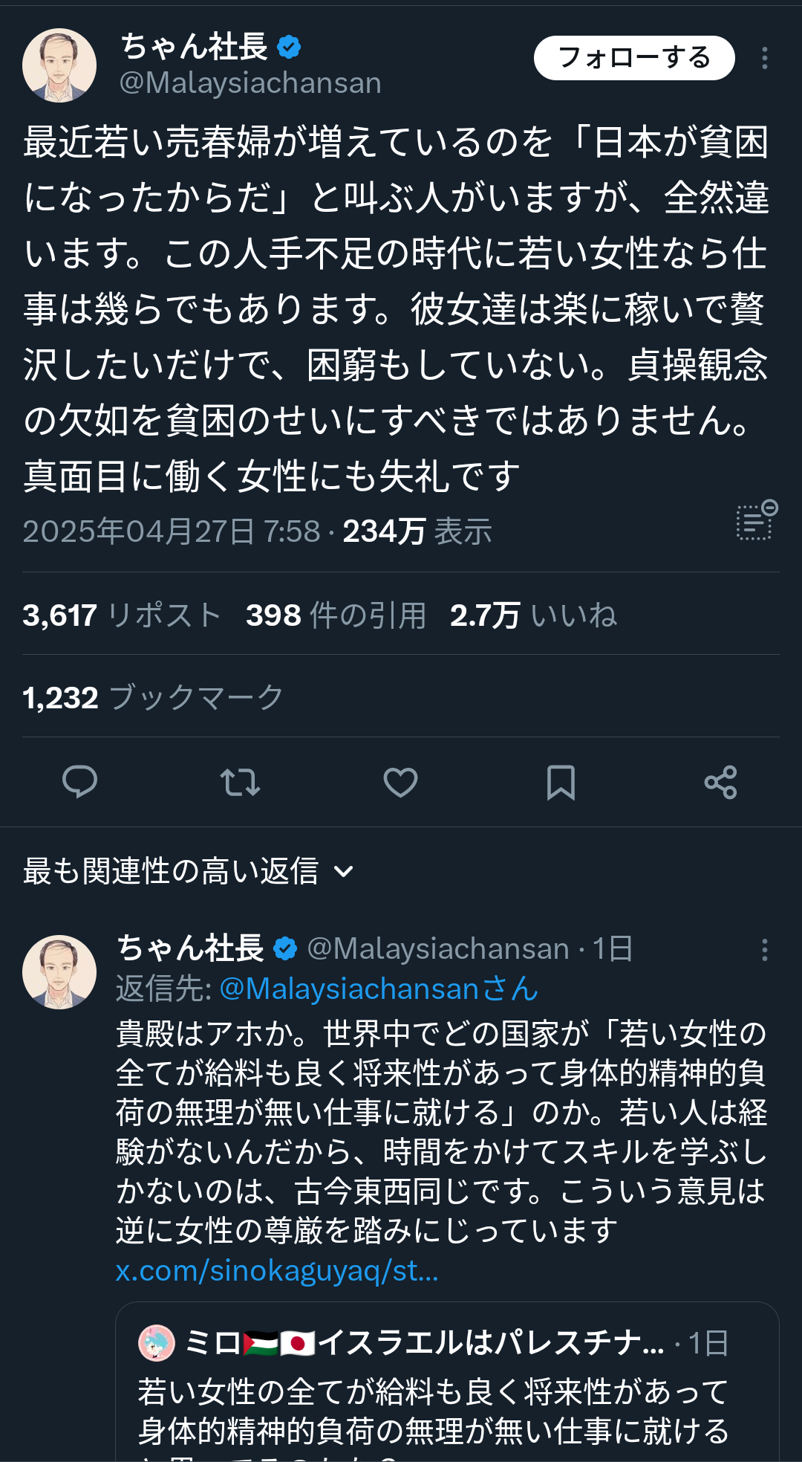The width and height of the screenshot is (802, 1462).
Task: Like the post with the heart icon
Action: [x=400, y=782]
